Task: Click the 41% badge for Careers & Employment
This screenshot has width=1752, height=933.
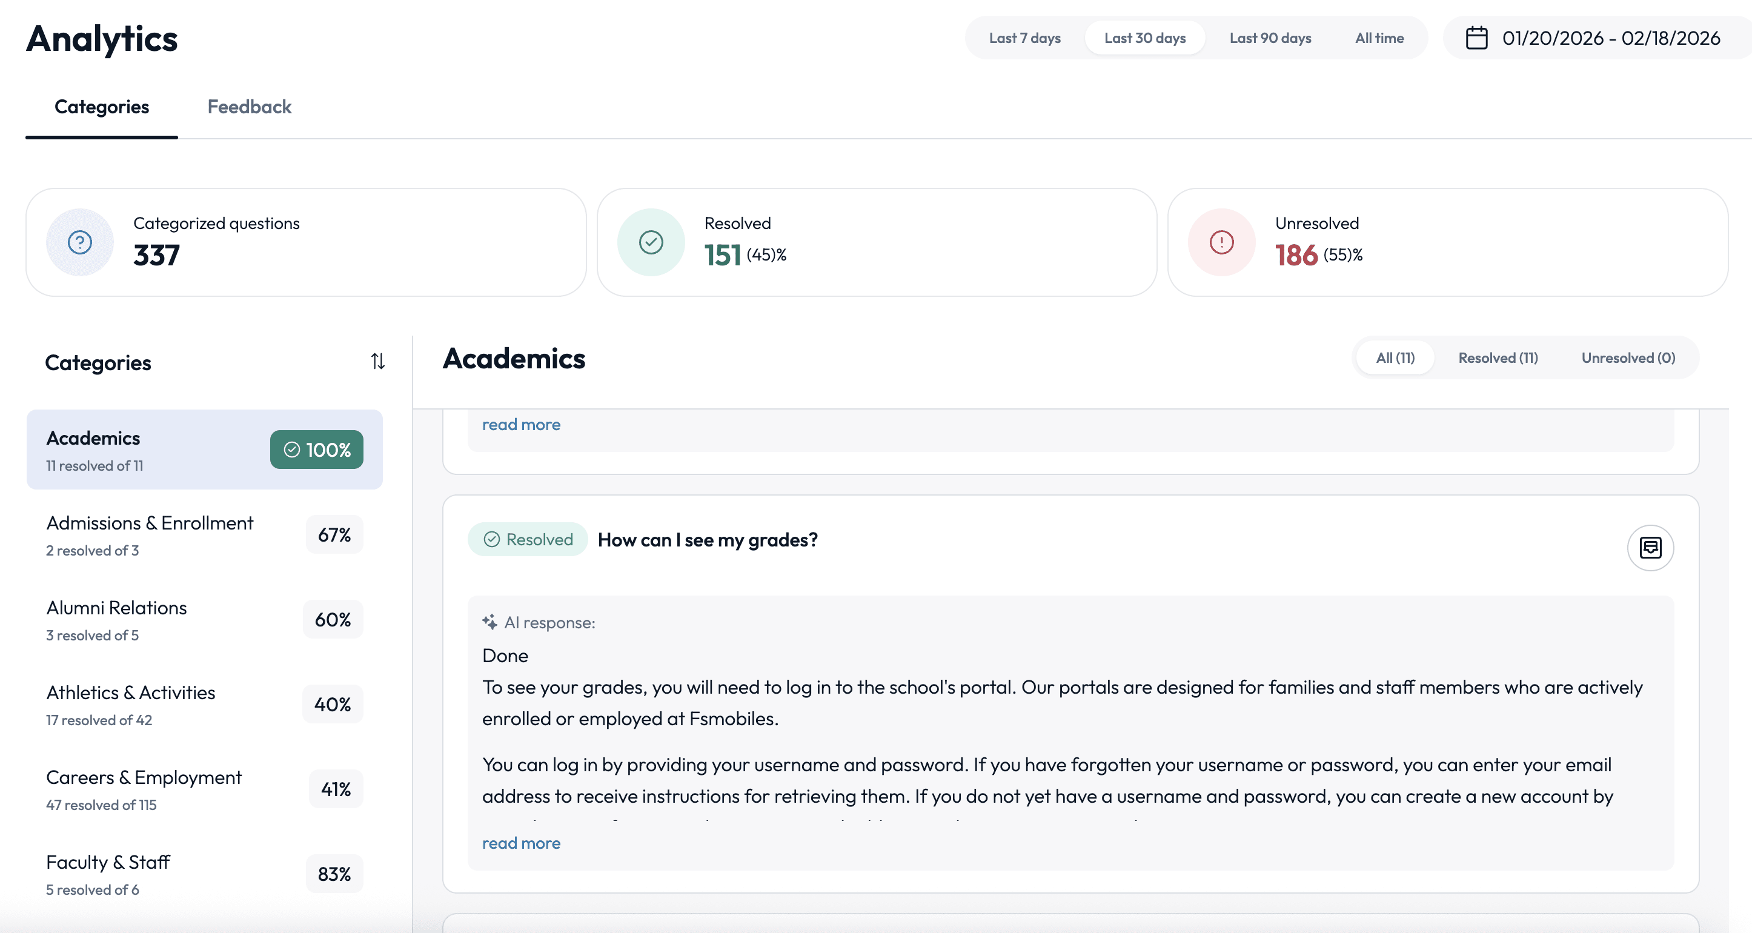Action: point(336,789)
